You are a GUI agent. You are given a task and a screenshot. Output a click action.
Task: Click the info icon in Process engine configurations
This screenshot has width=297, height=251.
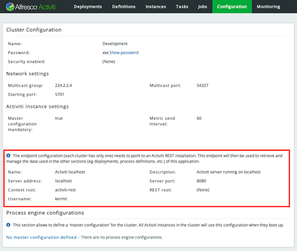[x=8, y=225]
